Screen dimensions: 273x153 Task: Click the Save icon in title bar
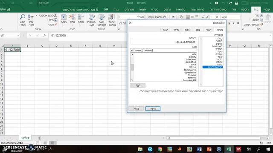point(236,3)
